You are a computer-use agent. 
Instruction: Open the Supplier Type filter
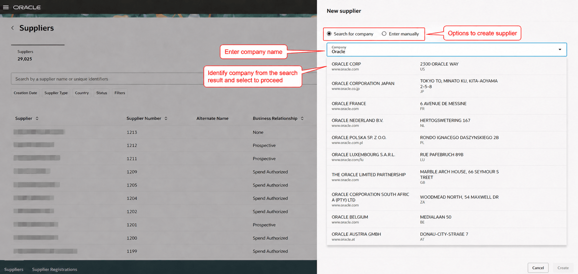[x=56, y=93]
